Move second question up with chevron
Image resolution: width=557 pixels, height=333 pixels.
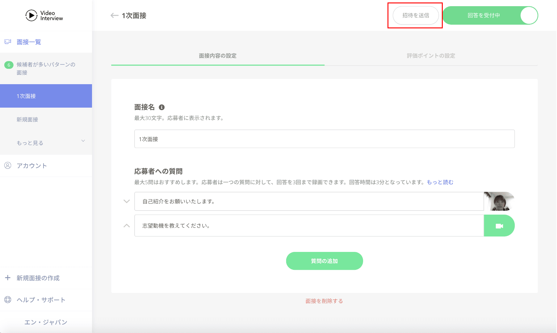coord(127,226)
